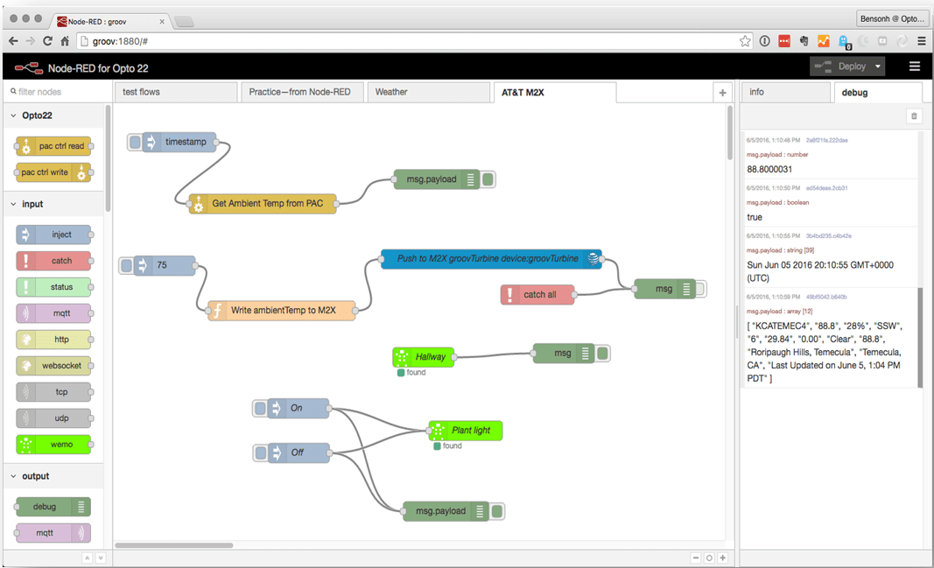Toggle the Hallway msg debug node button
This screenshot has width=934, height=568.
(602, 354)
